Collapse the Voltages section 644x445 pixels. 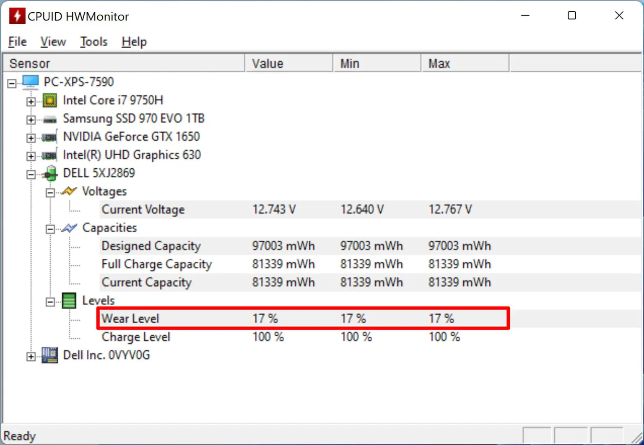pyautogui.click(x=50, y=192)
